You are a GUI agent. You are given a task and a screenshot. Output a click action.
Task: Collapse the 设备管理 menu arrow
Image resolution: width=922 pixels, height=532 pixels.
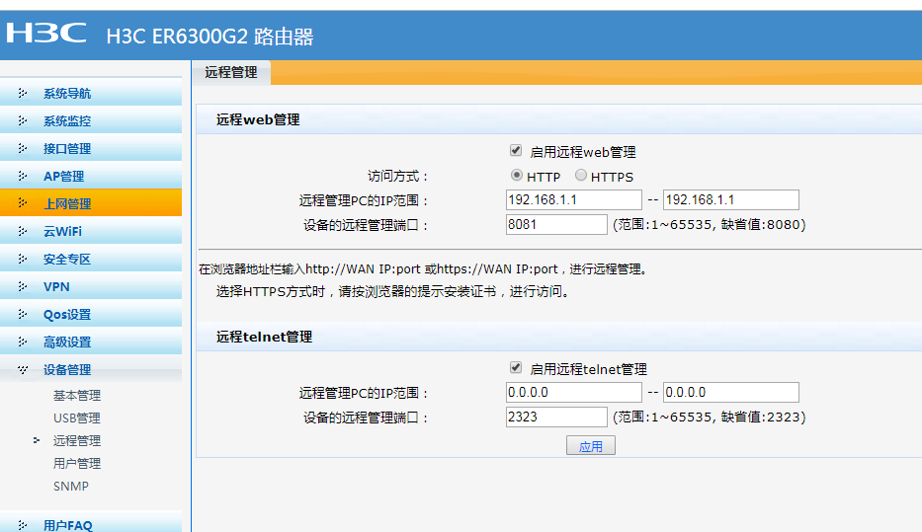tap(23, 369)
